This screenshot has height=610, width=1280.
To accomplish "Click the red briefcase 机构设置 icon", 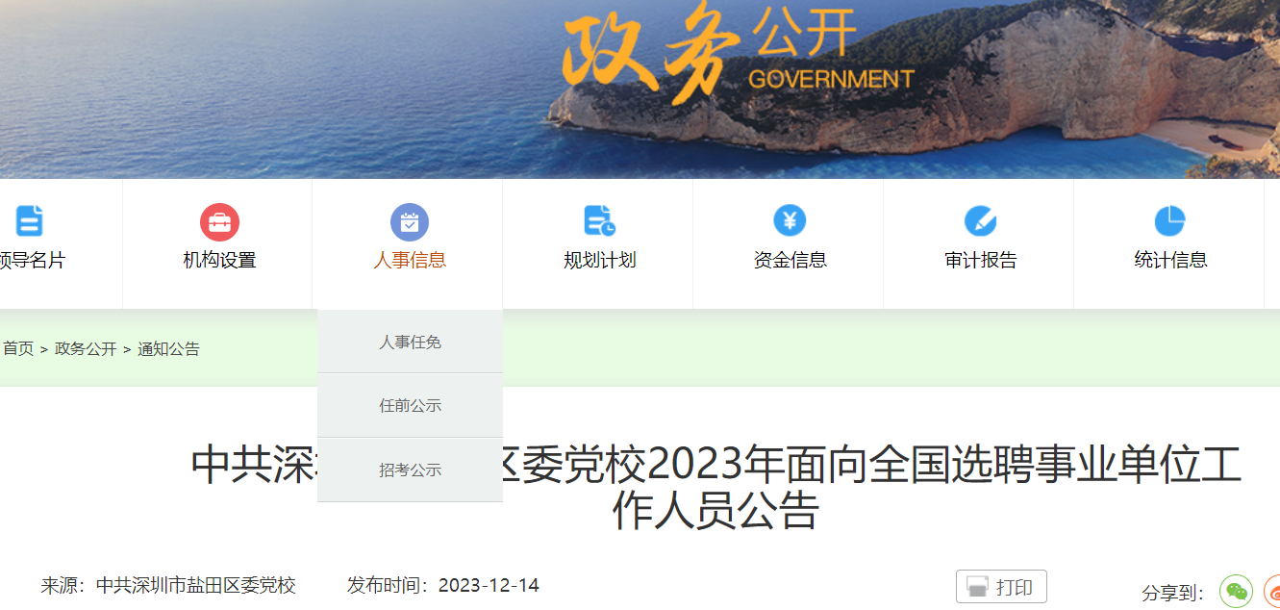I will tap(219, 222).
